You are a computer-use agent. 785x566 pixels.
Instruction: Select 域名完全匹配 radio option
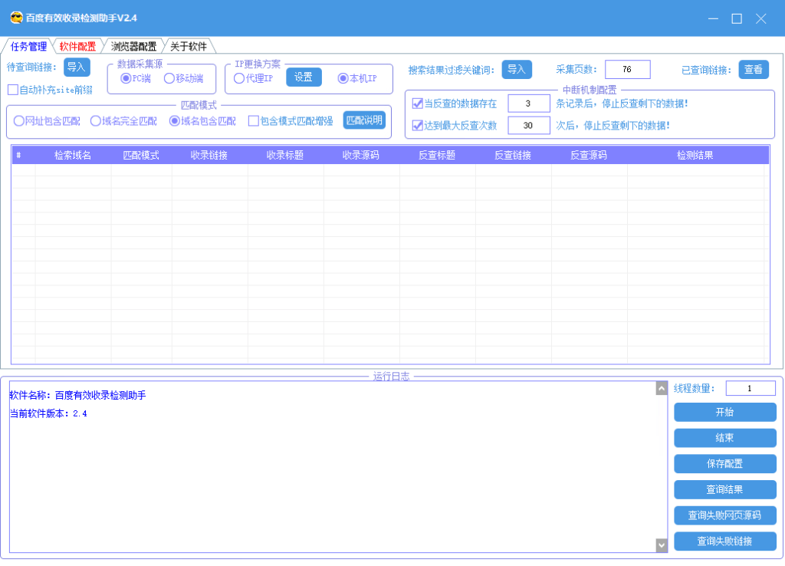[96, 120]
